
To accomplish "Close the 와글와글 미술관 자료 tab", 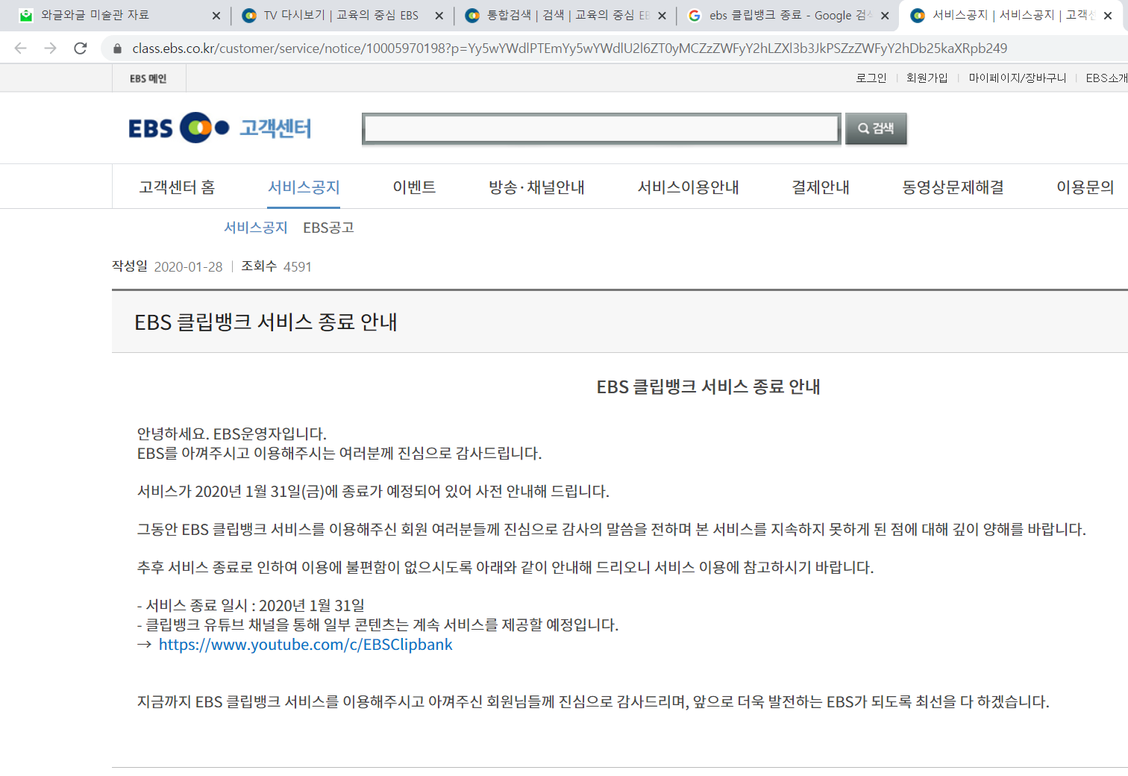I will [216, 16].
